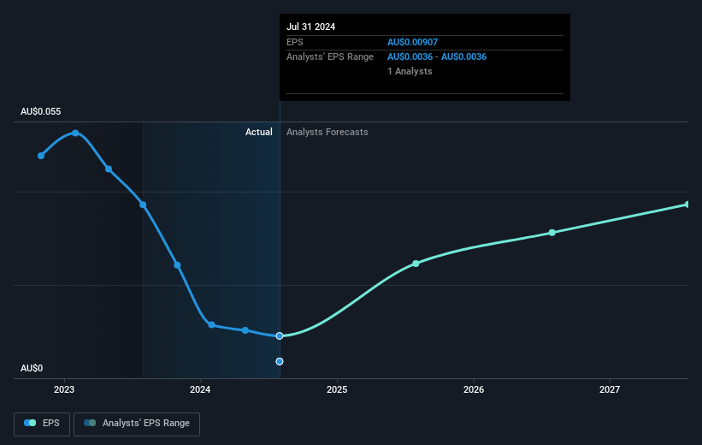Image resolution: width=702 pixels, height=445 pixels.
Task: Click the 2024 x-axis label
Action: click(200, 389)
